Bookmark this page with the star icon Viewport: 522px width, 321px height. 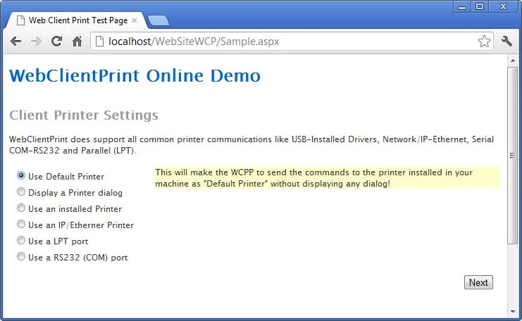pos(484,42)
